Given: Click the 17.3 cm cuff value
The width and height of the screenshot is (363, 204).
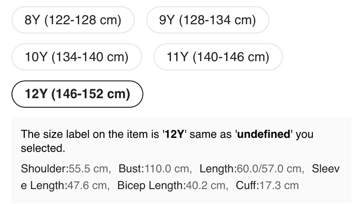Looking at the screenshot, I should coord(279,185).
